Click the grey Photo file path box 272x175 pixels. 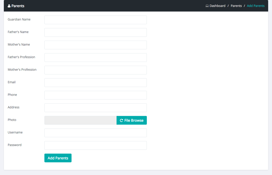coord(80,120)
